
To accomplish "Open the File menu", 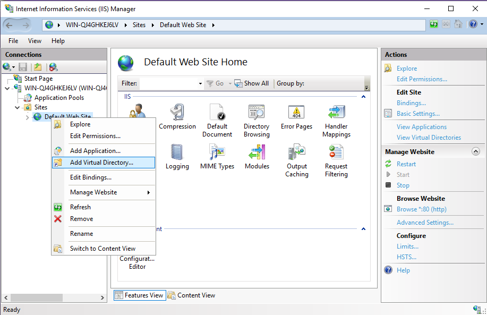I will coord(13,41).
